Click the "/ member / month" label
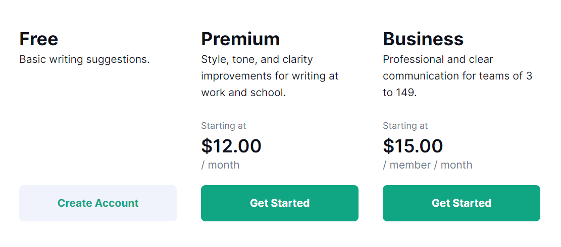Screen dimensions: 561x247 coord(428,165)
